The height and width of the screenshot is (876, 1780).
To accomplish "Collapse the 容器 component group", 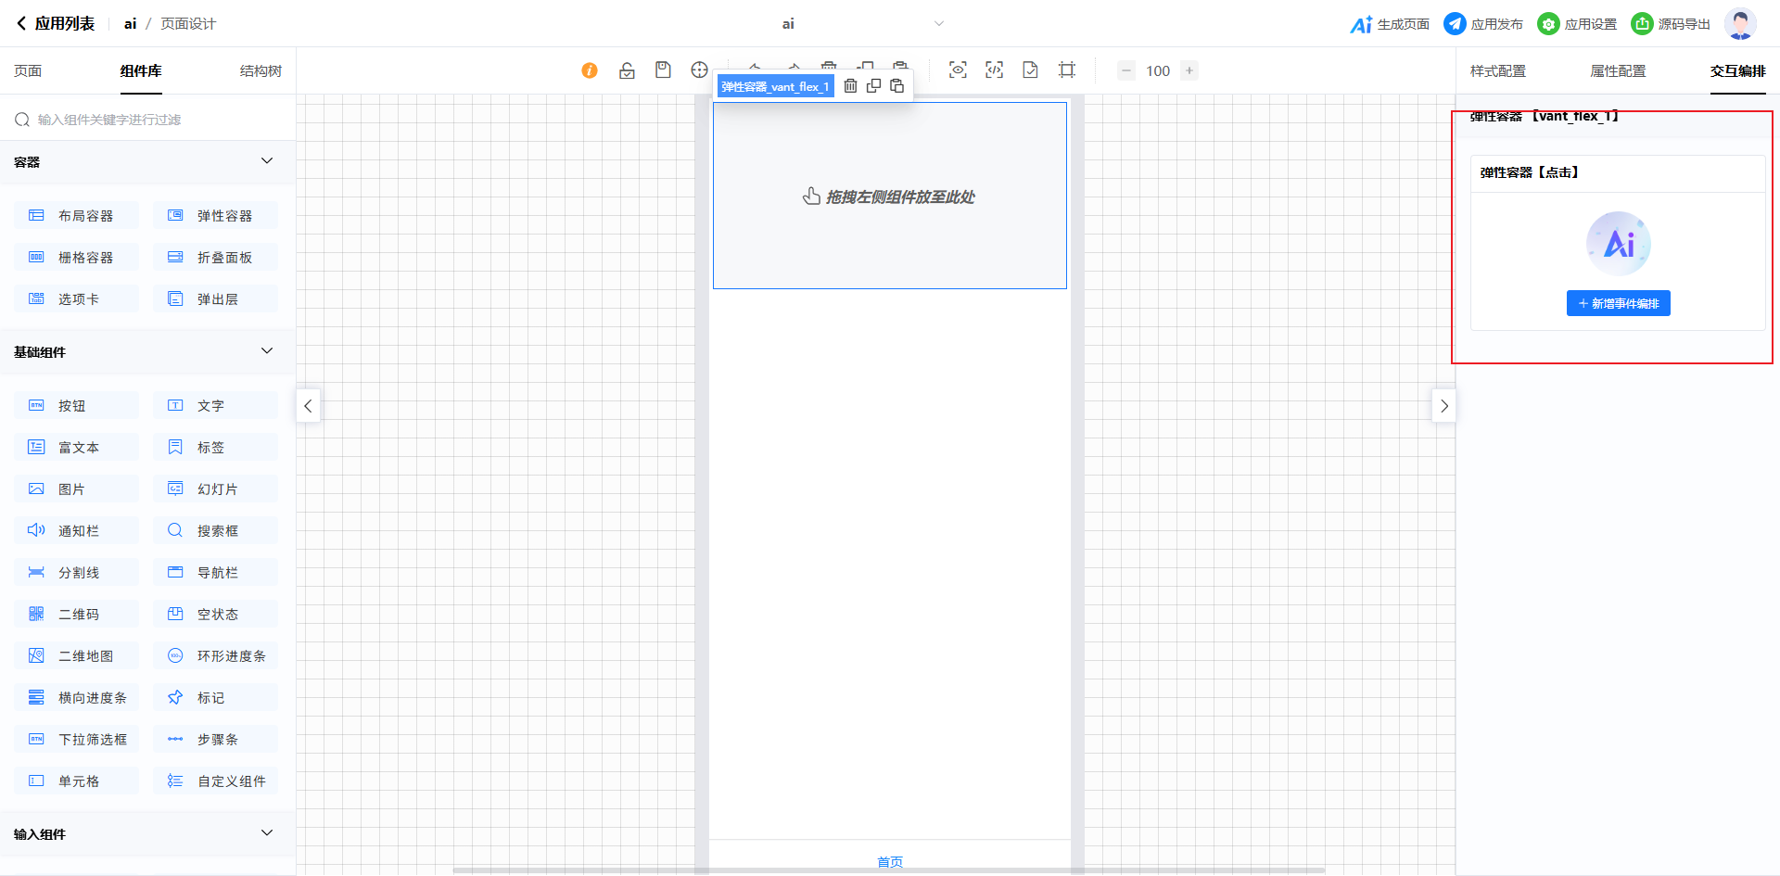I will coord(267,161).
